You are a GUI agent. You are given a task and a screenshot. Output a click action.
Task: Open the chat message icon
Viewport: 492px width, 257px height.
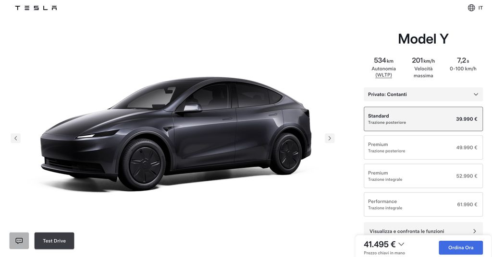click(19, 241)
